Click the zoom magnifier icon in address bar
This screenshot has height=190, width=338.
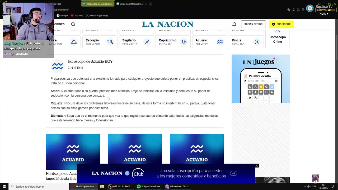click(x=289, y=10)
